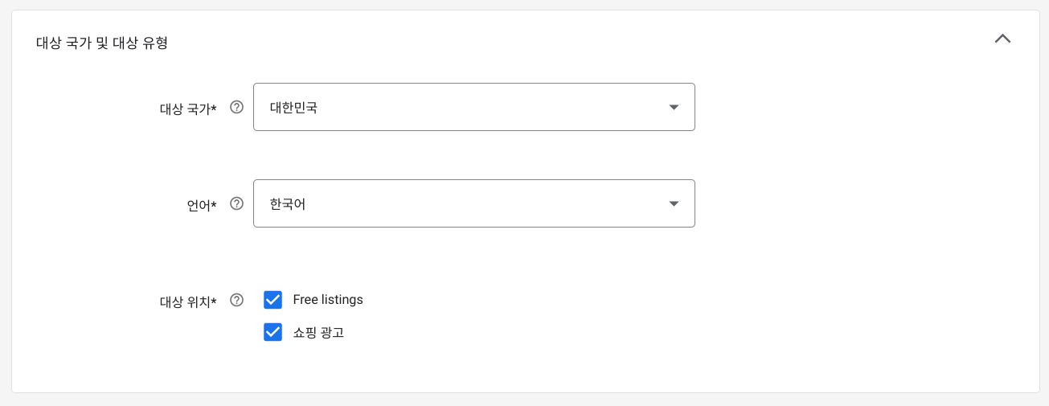Open the 대상 국가 country selection box
The height and width of the screenshot is (406, 1049).
point(474,107)
